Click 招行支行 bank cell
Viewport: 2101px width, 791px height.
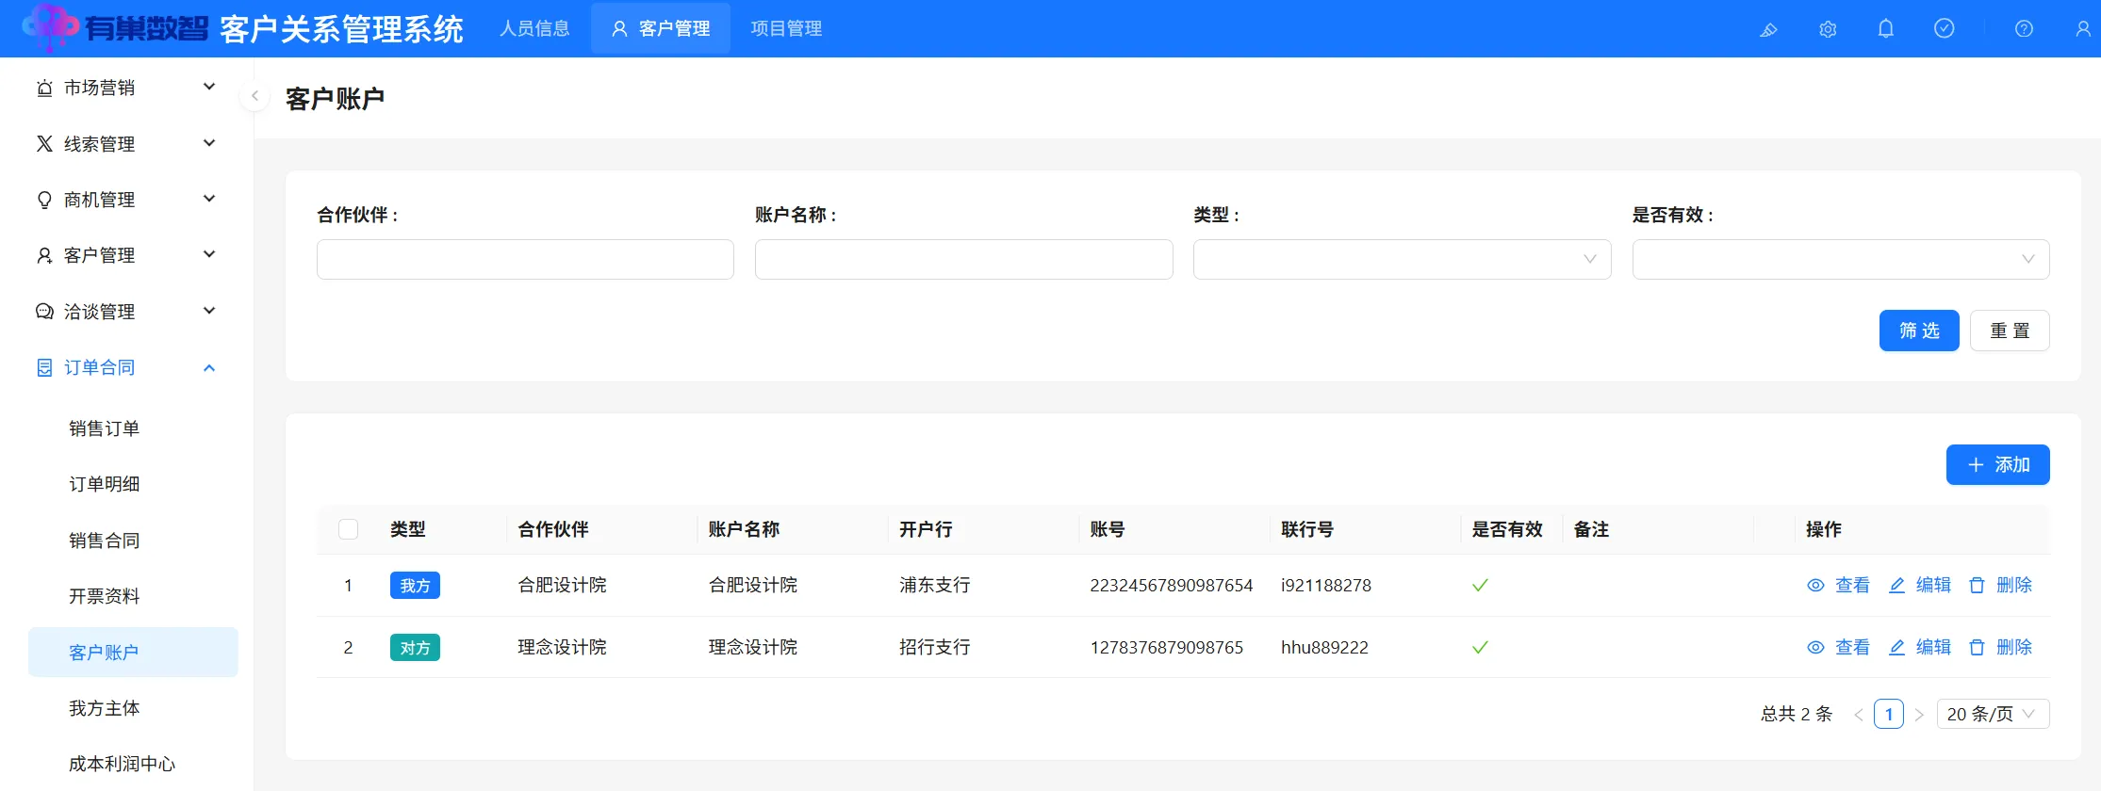(934, 648)
